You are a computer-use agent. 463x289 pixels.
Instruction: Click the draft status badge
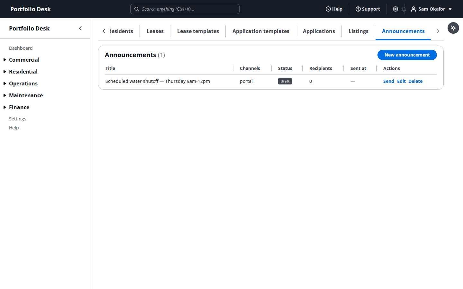pyautogui.click(x=285, y=81)
